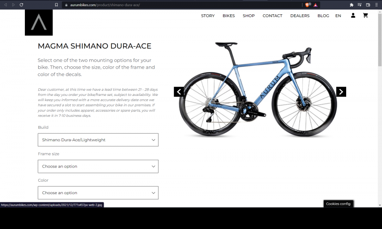Open the user account icon
The width and height of the screenshot is (382, 229).
click(x=353, y=16)
